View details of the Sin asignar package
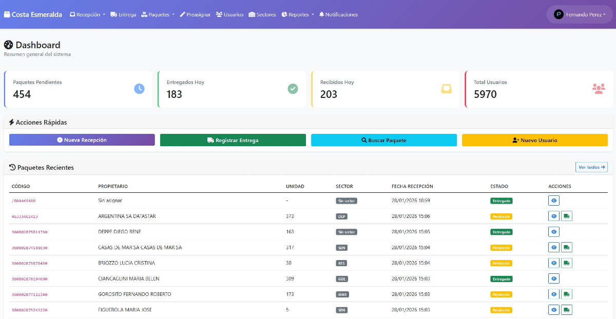616x319 pixels. coord(554,201)
